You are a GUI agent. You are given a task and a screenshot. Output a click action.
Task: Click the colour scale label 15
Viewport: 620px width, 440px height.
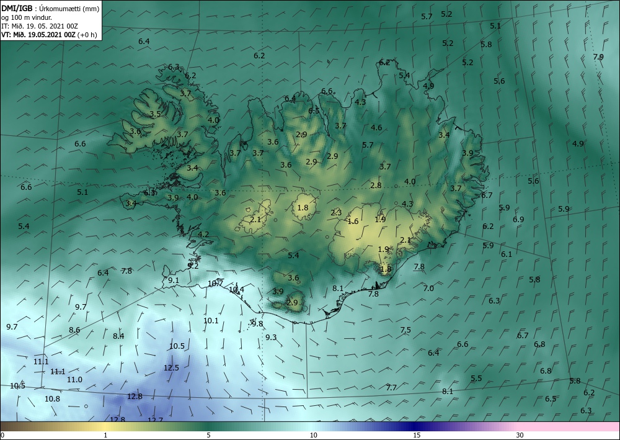coord(417,435)
